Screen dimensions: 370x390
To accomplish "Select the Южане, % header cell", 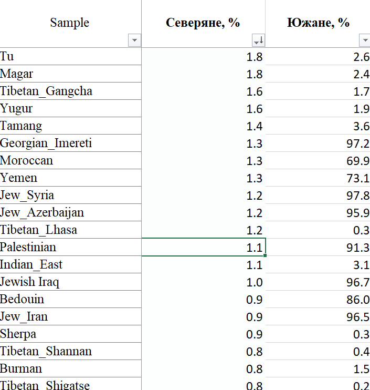I will [318, 24].
